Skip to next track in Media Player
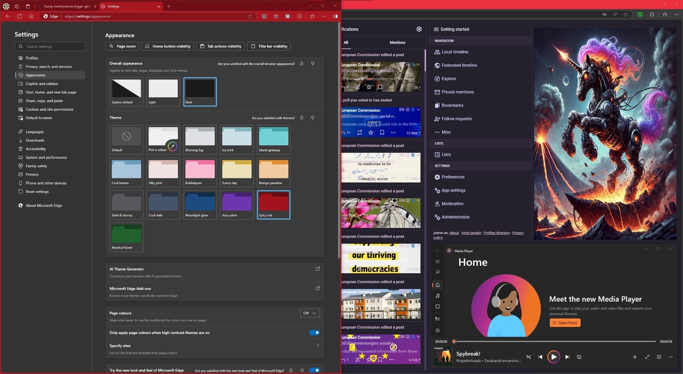Screen dimensions: 683x374 [567, 357]
